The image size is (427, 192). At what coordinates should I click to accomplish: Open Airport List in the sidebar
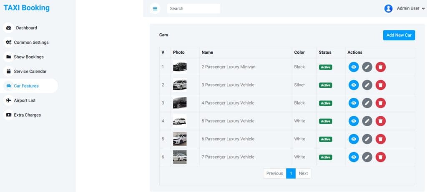[x=25, y=100]
